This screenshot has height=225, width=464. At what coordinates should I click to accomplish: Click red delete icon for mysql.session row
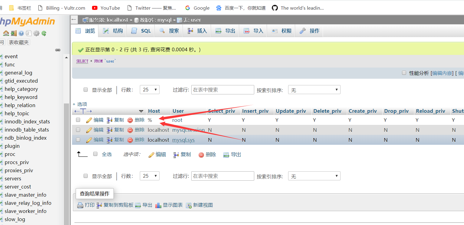click(130, 130)
